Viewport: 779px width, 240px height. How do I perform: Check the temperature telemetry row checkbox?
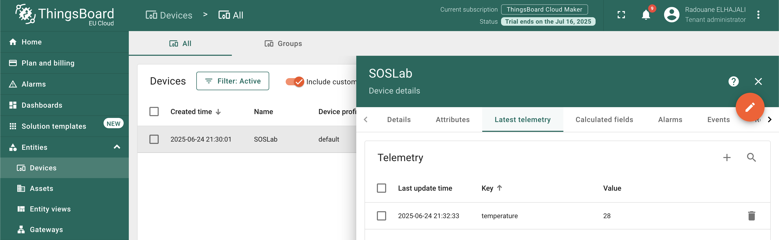tap(381, 216)
